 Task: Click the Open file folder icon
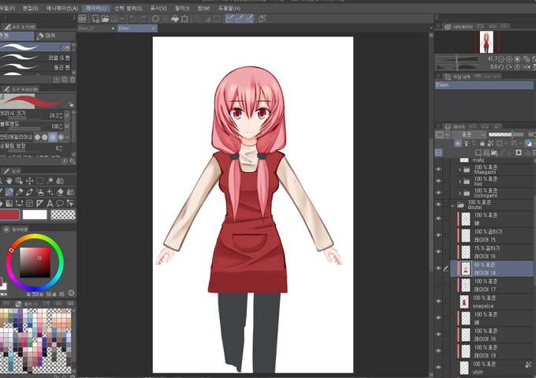(x=105, y=19)
